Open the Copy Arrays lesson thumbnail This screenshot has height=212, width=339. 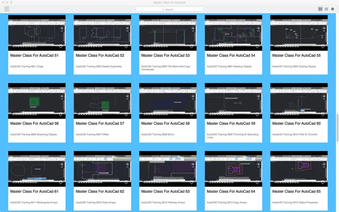point(233,169)
